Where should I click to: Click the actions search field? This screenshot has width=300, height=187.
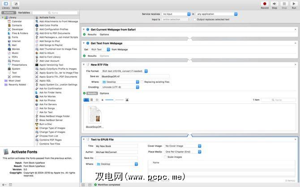click(x=55, y=13)
